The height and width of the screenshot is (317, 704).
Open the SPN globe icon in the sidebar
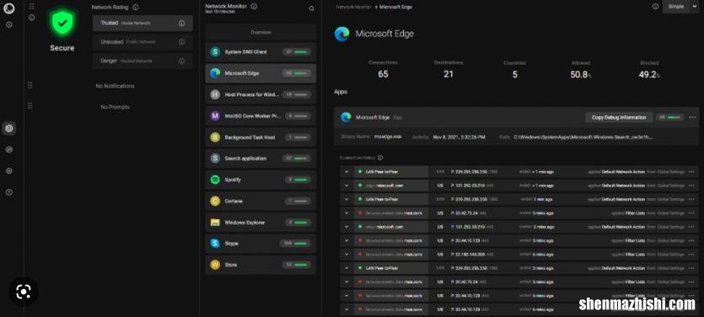8,149
